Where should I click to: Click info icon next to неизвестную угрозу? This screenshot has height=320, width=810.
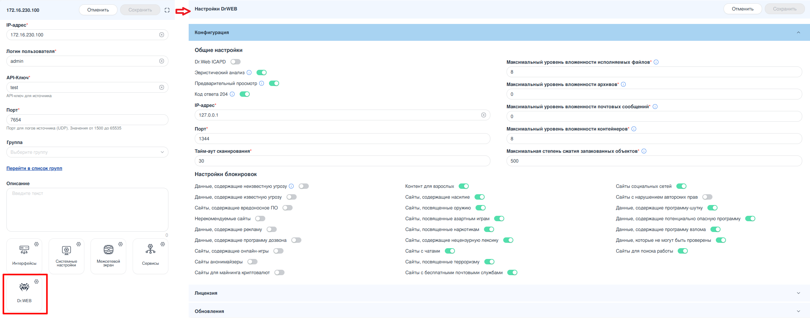pos(291,186)
